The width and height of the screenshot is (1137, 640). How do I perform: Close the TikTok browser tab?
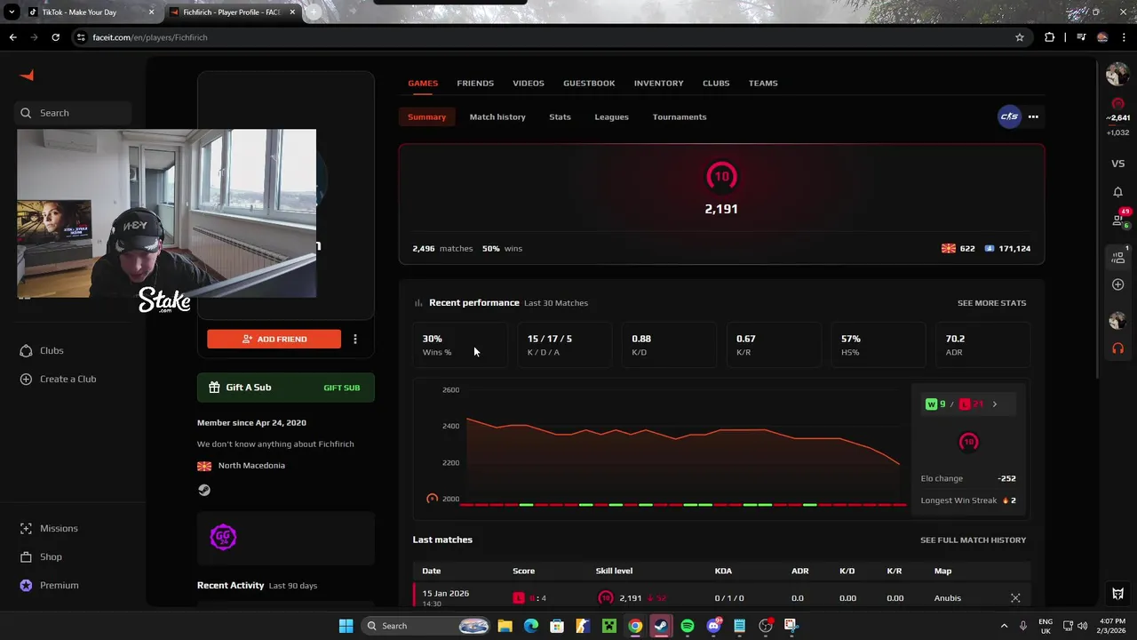[x=151, y=12]
